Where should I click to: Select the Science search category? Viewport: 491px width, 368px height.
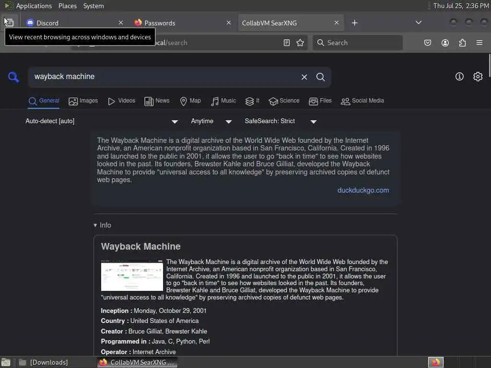click(284, 101)
